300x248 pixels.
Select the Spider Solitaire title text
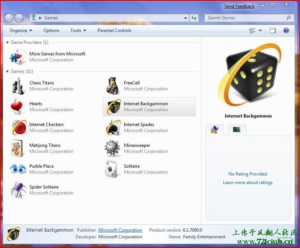pos(44,187)
